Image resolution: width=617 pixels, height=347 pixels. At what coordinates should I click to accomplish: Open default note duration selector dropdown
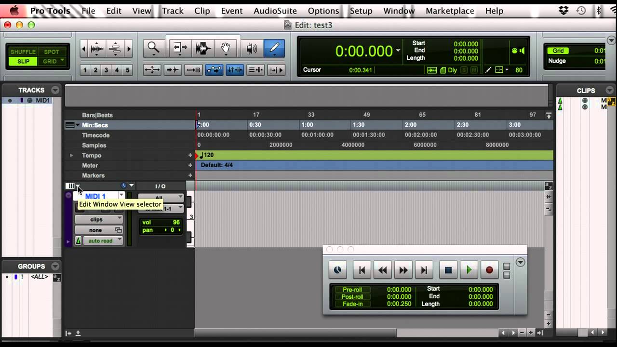coord(507,70)
